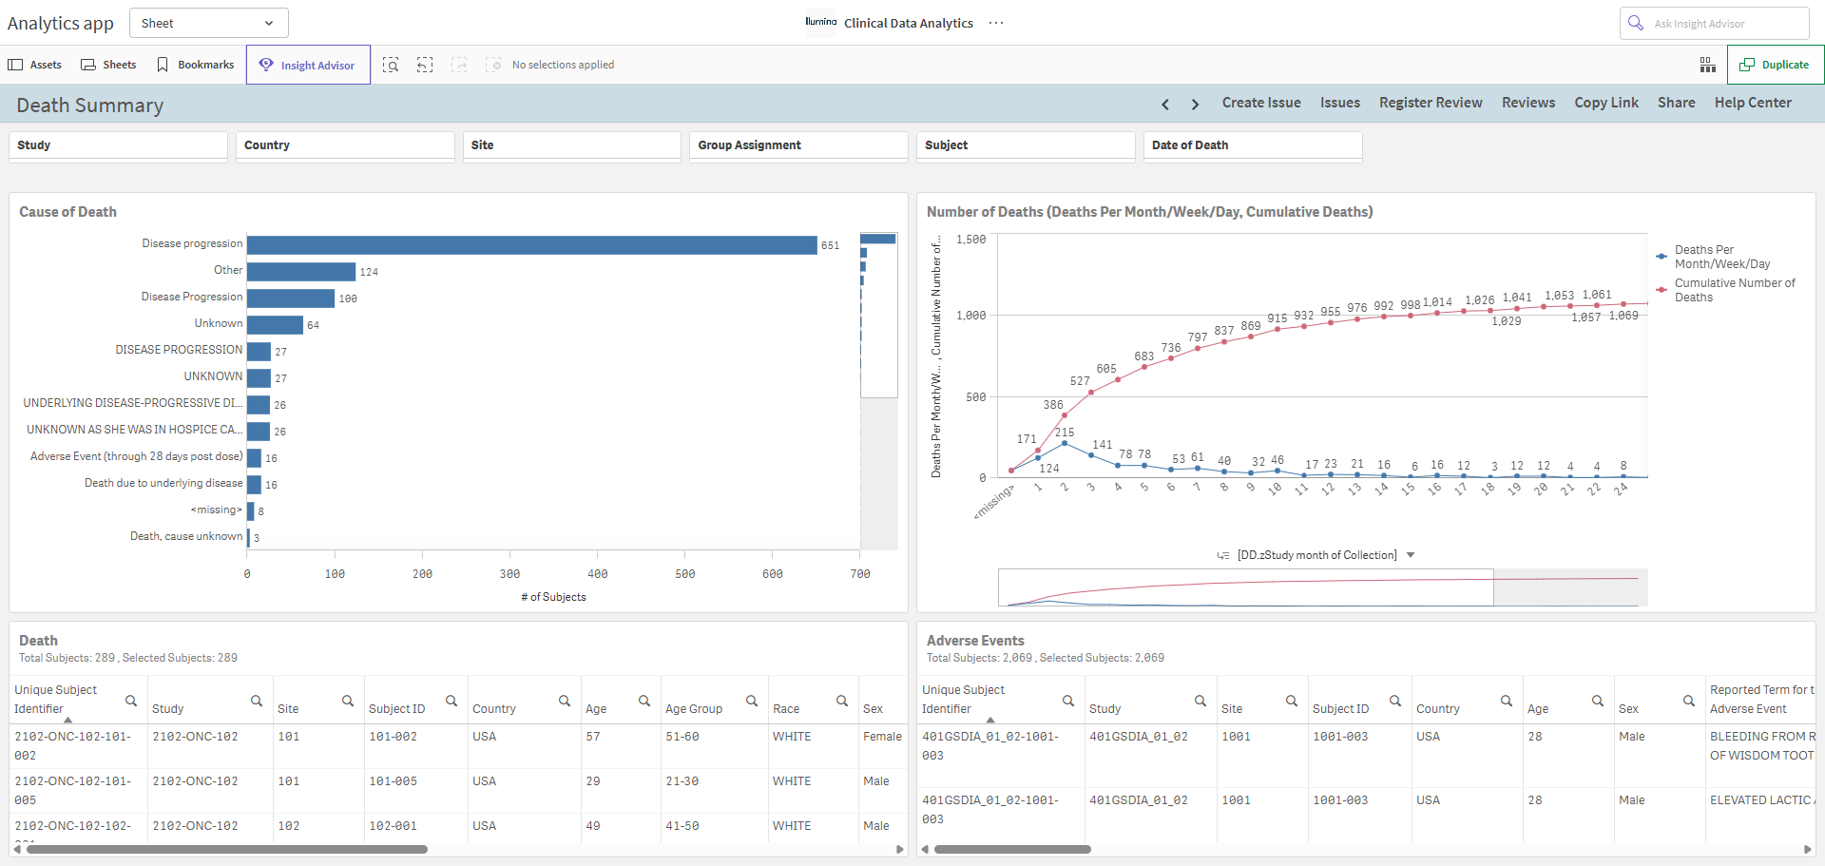
Task: Search Age column in Adverse Events table
Action: (x=1598, y=701)
